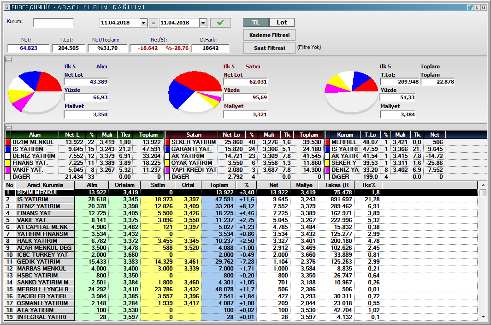Viewport: 491px width, 325px height.
Task: Select TACIRLER YATIRI row
Action: click(241, 296)
